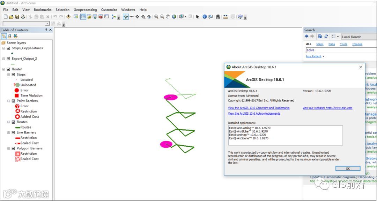This screenshot has height=201, width=377.
Task: Pin the Table of Contents panel
Action: (46, 30)
